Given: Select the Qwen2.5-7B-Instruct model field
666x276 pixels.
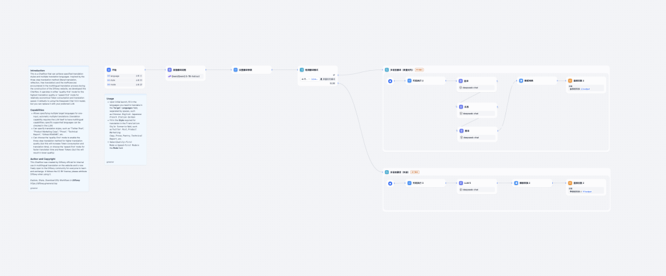Looking at the screenshot, I should coord(185,76).
